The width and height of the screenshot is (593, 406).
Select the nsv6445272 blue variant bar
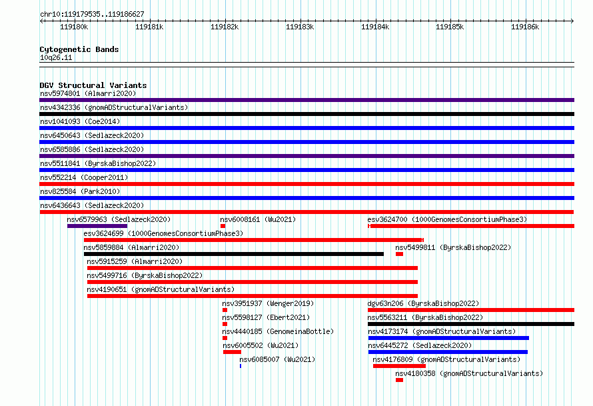click(x=448, y=352)
